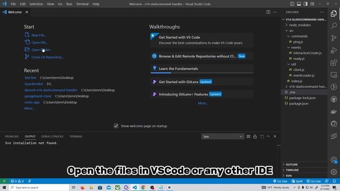Expand the TIMELINE section
The image size is (340, 191).
point(304,170)
